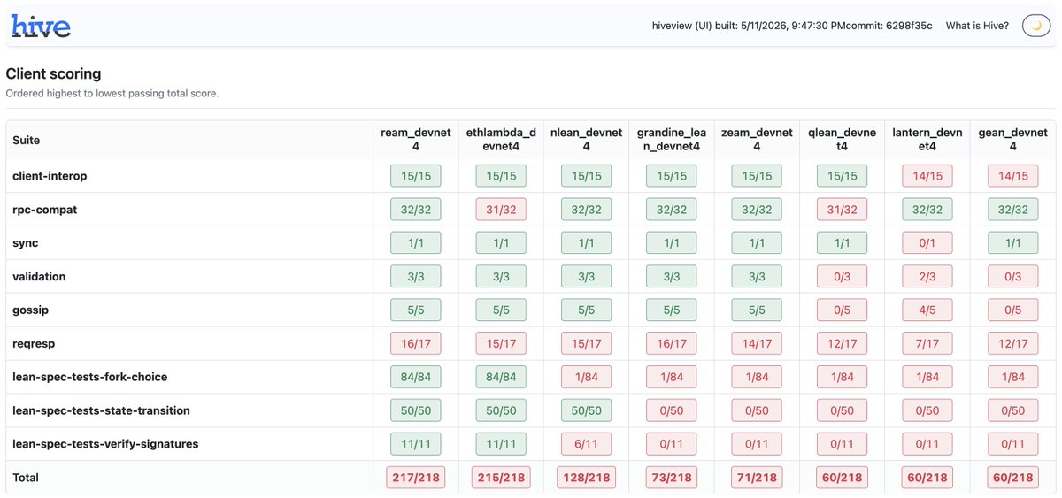Click the rpc-compat suite row label
This screenshot has width=1062, height=498.
pos(45,210)
